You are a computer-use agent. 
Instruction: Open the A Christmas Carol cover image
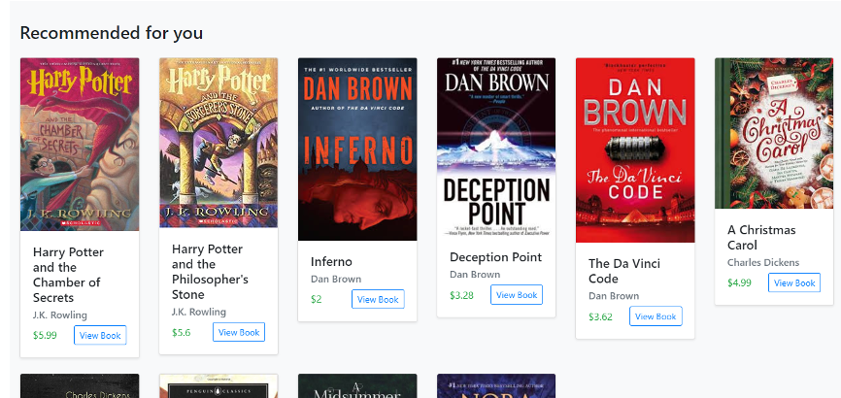(x=774, y=133)
